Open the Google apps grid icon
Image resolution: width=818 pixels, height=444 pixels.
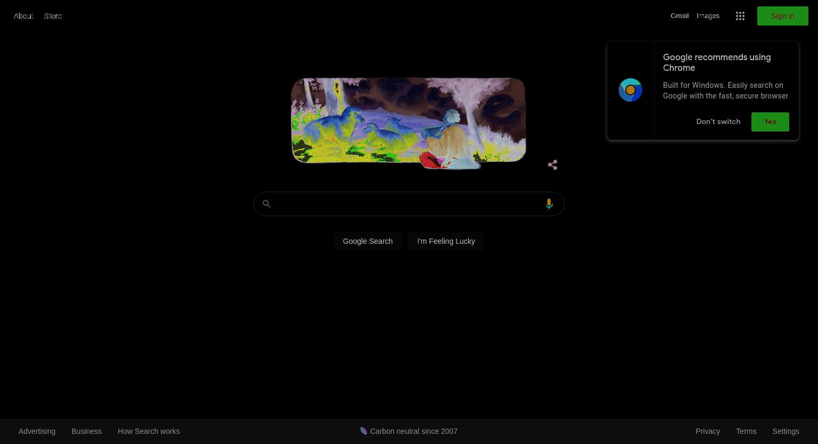click(740, 16)
